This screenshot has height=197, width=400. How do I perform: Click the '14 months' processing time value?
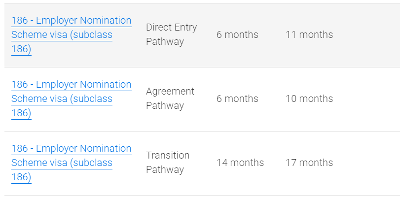(240, 163)
